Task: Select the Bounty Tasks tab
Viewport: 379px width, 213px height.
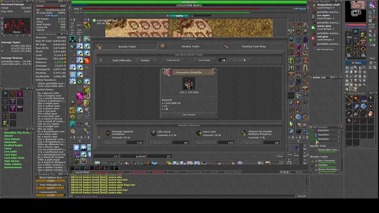Action: point(126,46)
